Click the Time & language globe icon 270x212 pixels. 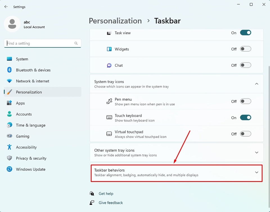click(9, 125)
